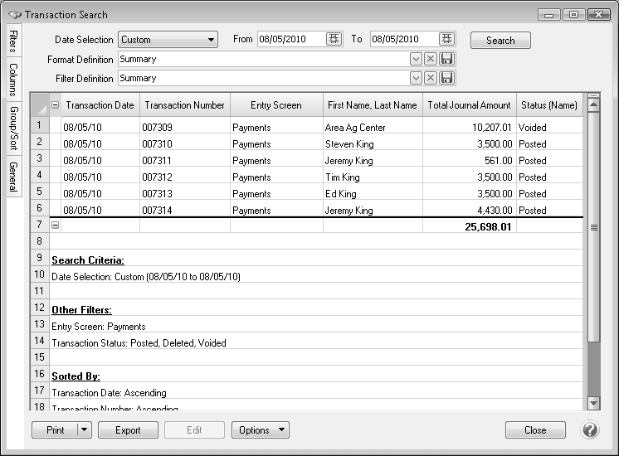Clear the Filter Definition selection
Screen dimensions: 619x456
click(x=431, y=78)
